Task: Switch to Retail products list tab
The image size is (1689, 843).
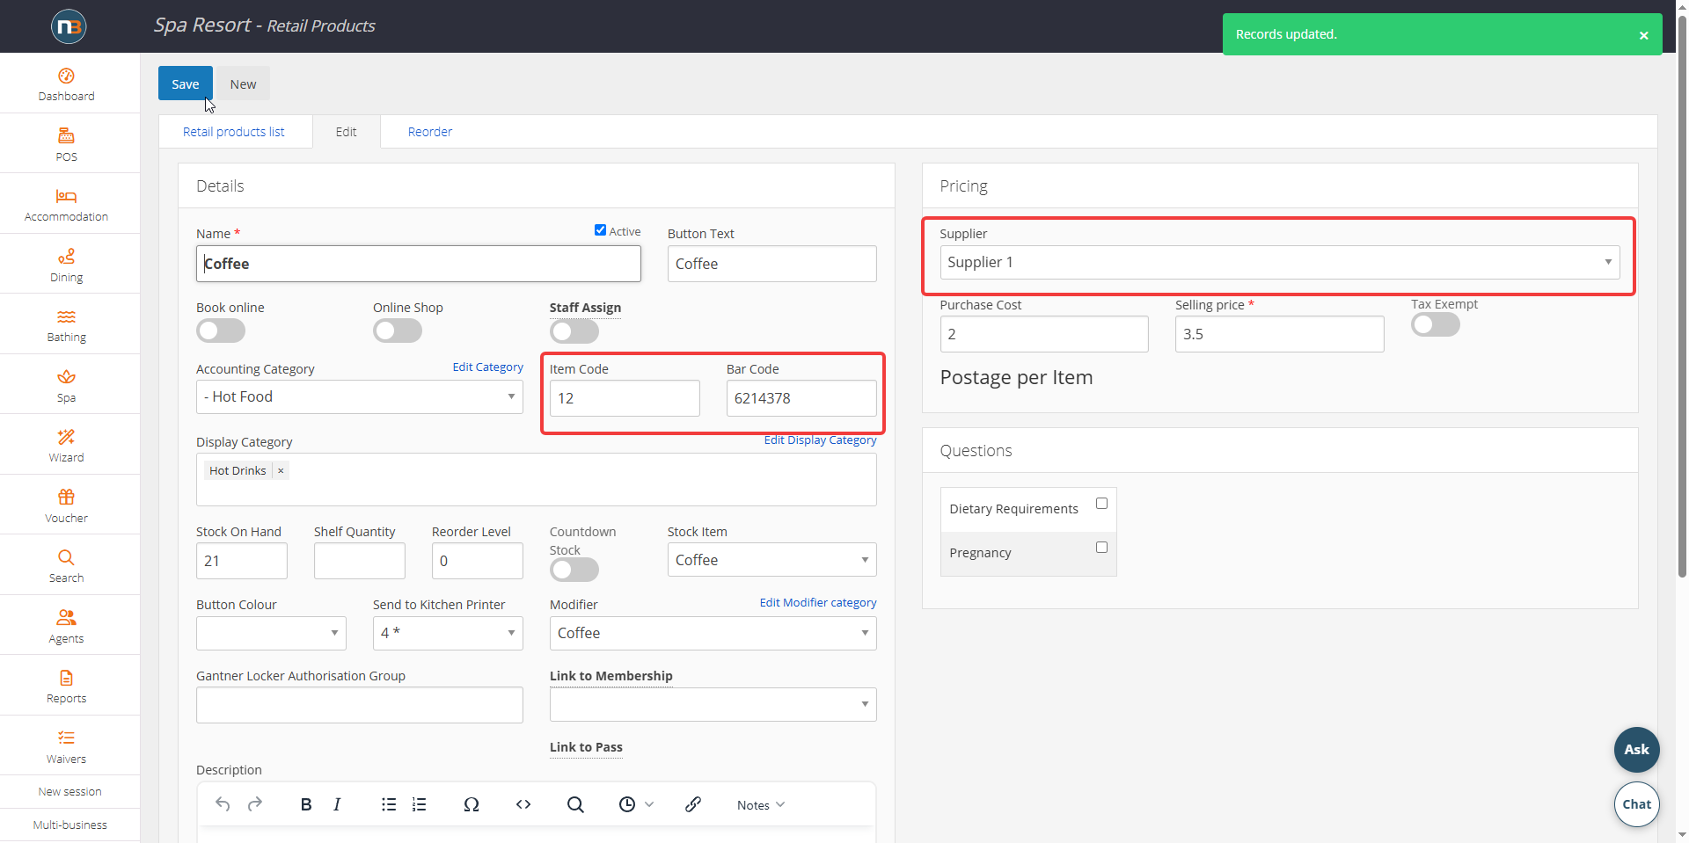Action: click(x=234, y=132)
